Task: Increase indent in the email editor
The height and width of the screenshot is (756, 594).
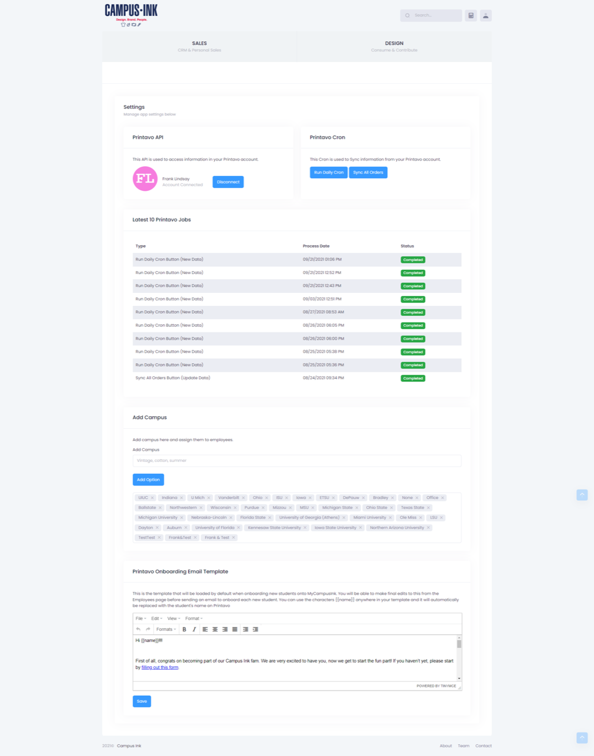Action: pyautogui.click(x=256, y=629)
